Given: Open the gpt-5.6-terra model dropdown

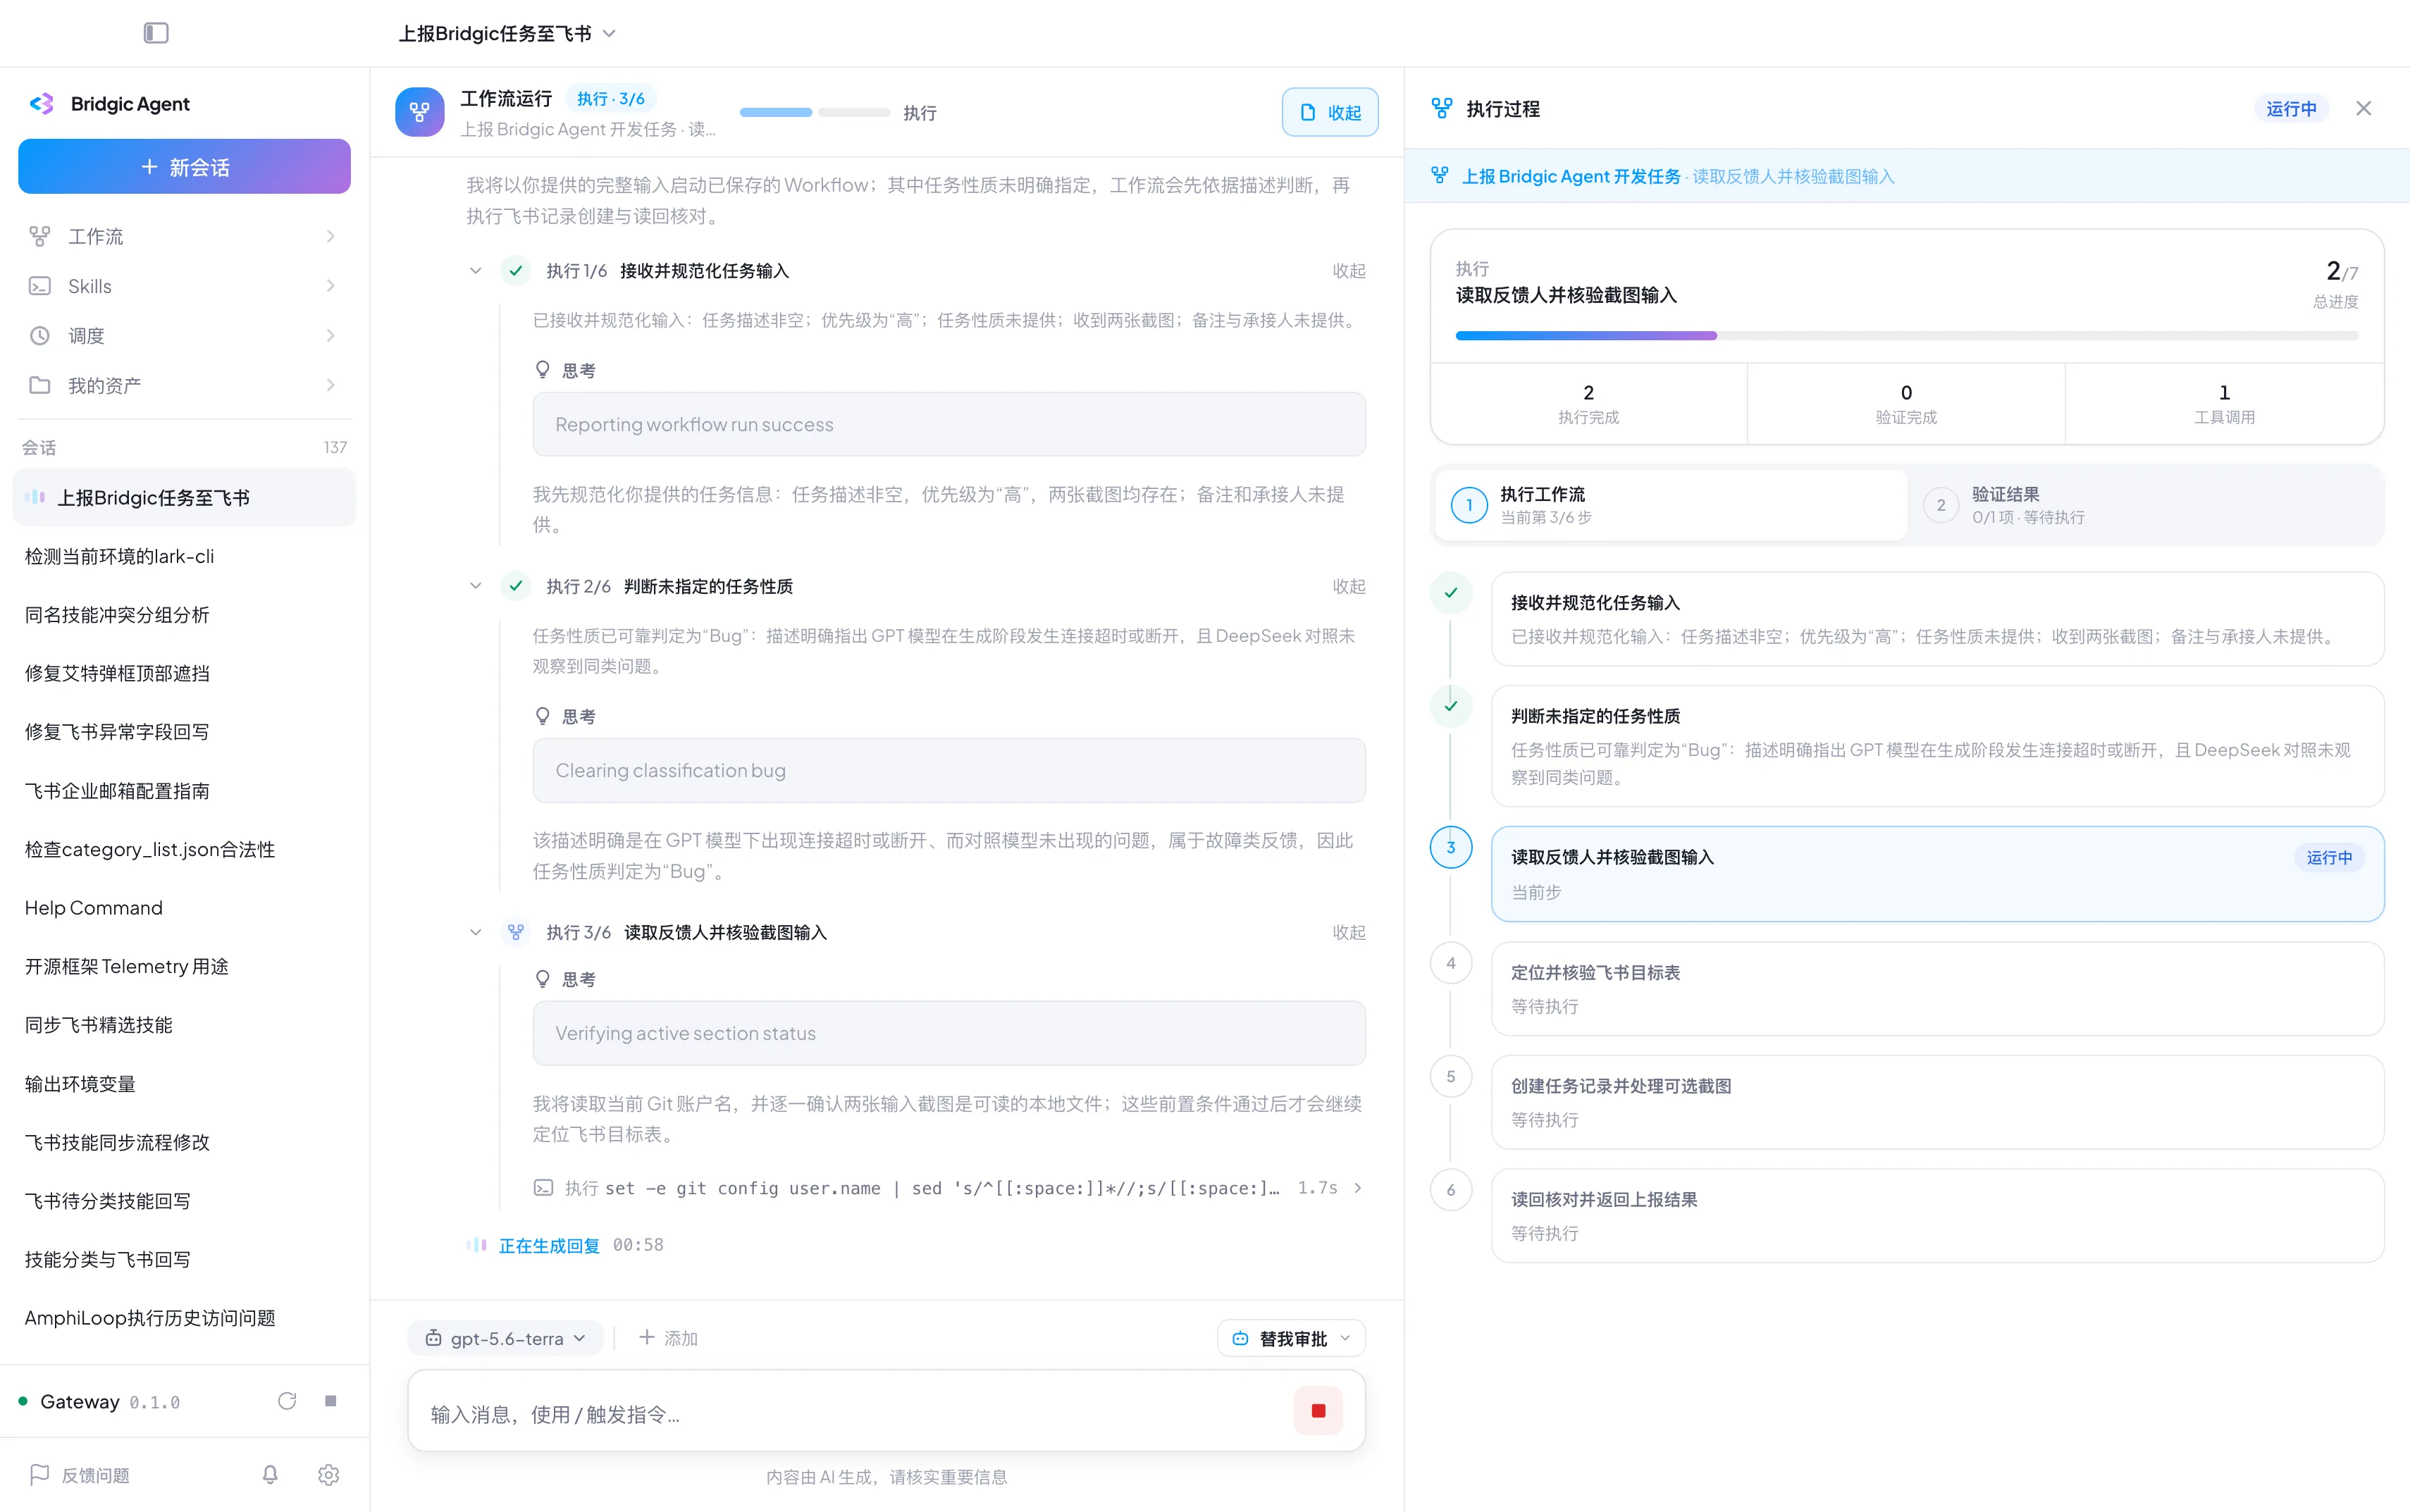Looking at the screenshot, I should (x=505, y=1338).
